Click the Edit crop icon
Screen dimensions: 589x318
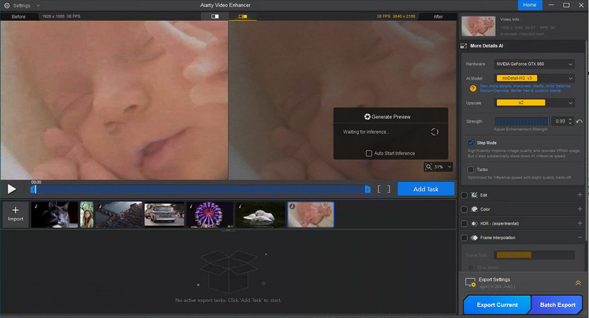click(x=474, y=195)
